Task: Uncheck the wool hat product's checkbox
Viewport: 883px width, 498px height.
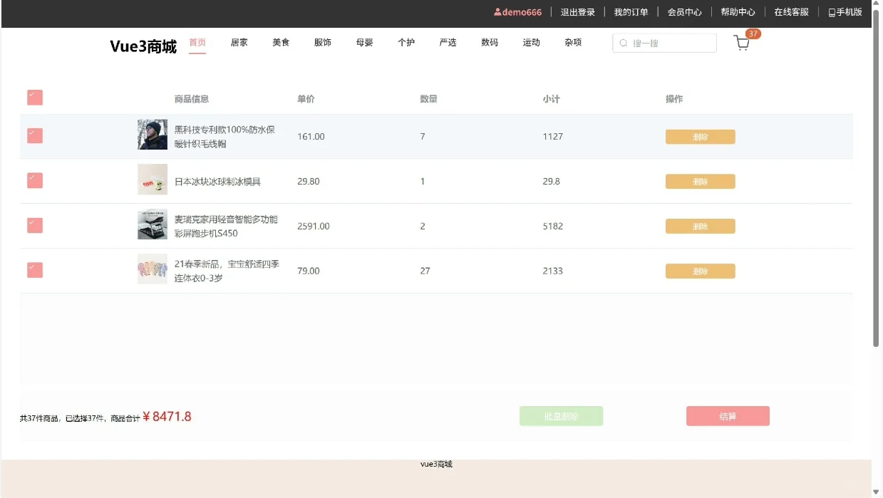Action: coord(34,135)
